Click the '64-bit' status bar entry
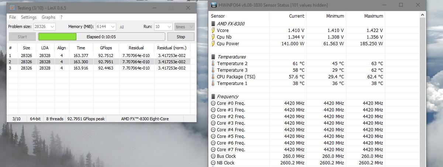 (35, 119)
